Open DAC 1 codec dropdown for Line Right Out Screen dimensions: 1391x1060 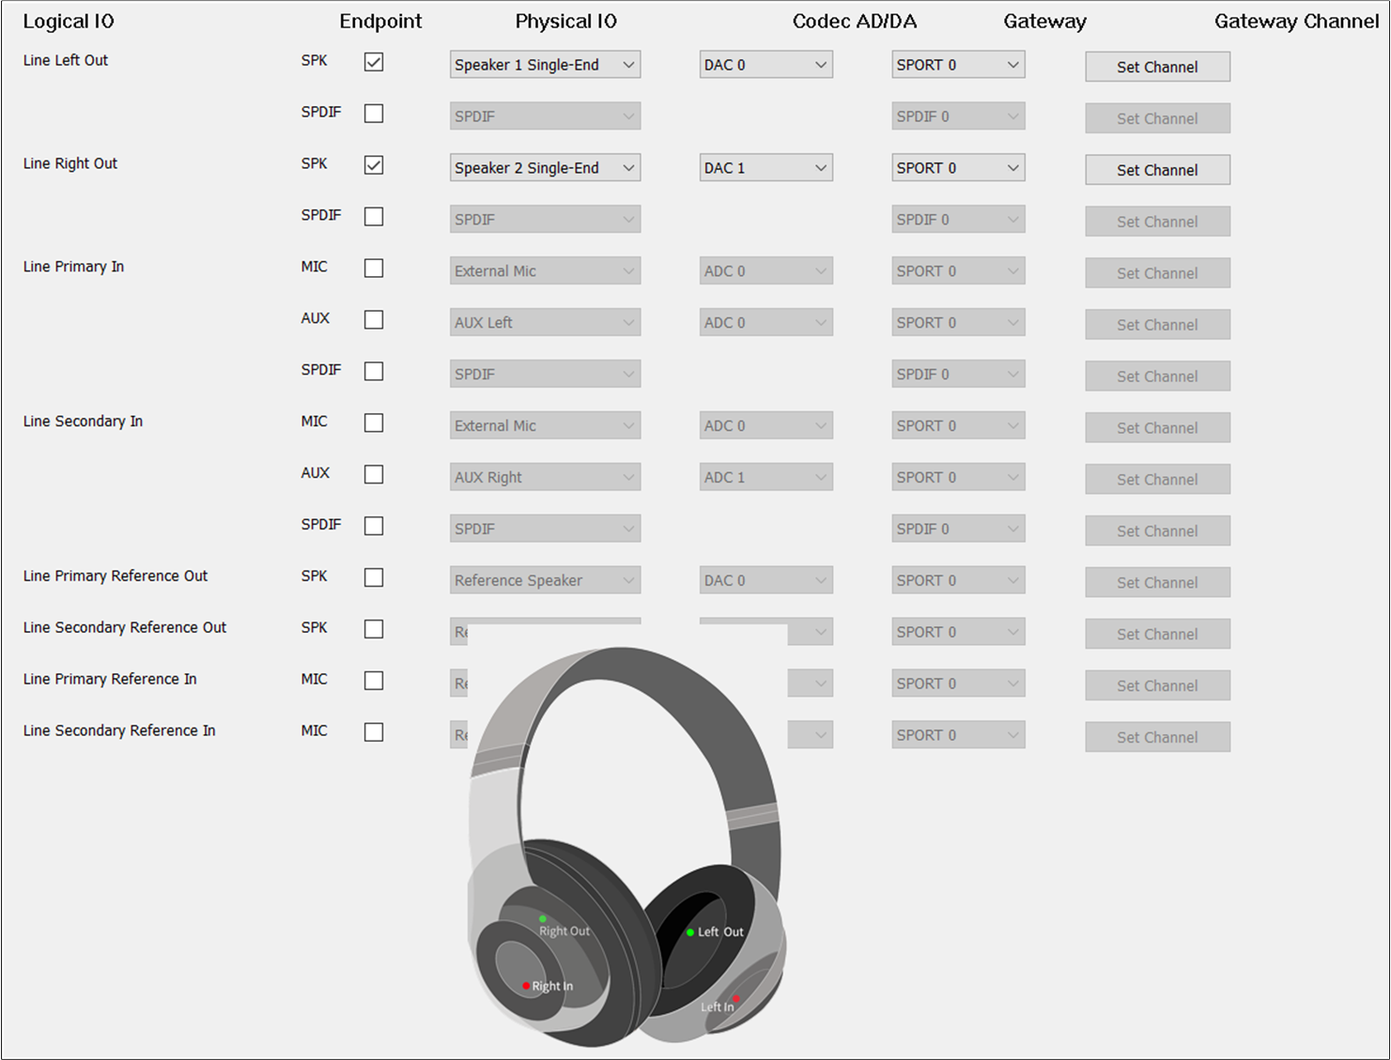coord(766,168)
